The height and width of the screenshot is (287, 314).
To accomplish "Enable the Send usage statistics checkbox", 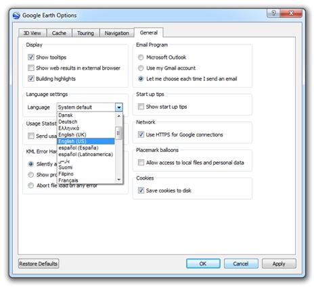I will (31, 136).
